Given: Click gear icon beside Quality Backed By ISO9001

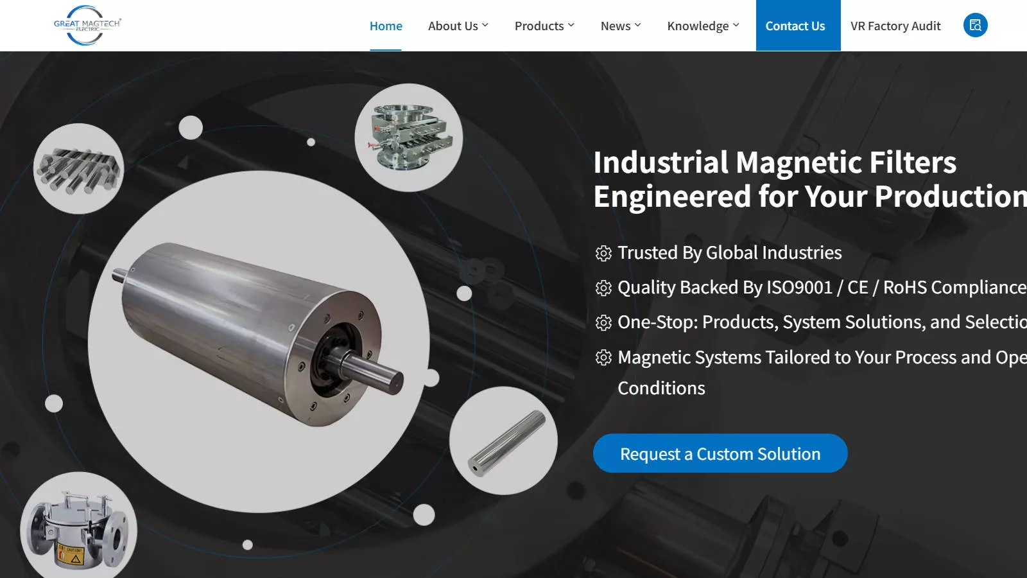Looking at the screenshot, I should [x=603, y=288].
